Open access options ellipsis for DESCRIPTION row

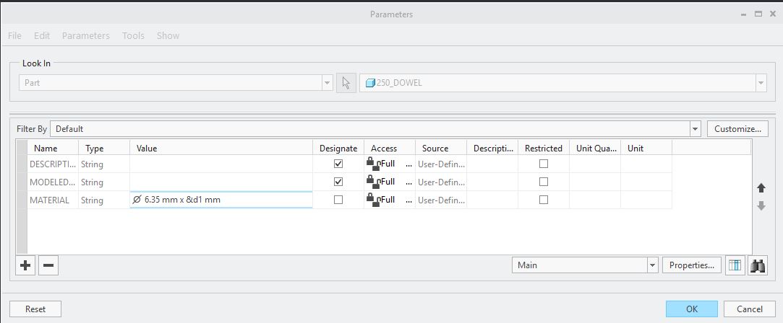(409, 164)
